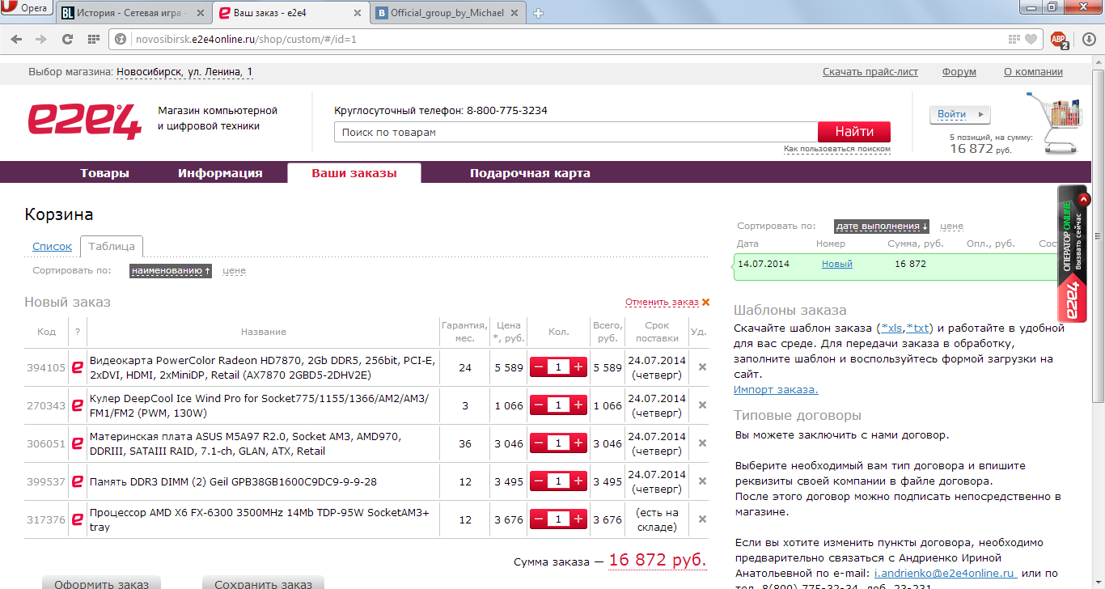The height and width of the screenshot is (589, 1105).
Task: Add page to bookmarks with heart icon
Action: coord(1031,39)
